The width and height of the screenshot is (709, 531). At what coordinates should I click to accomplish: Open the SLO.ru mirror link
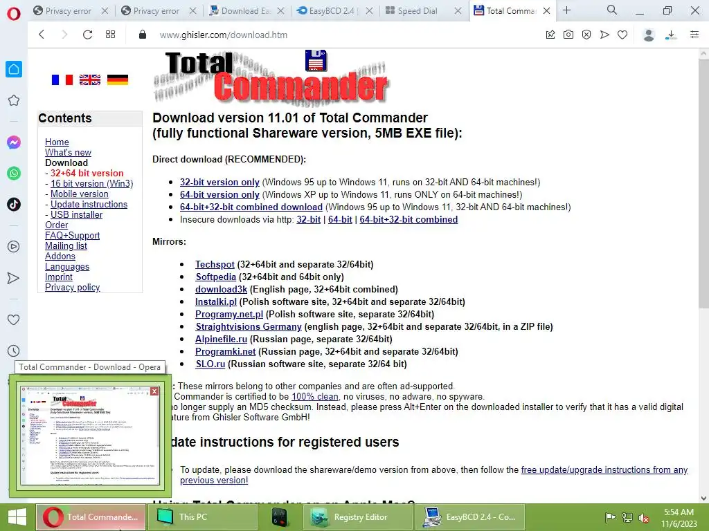(210, 364)
